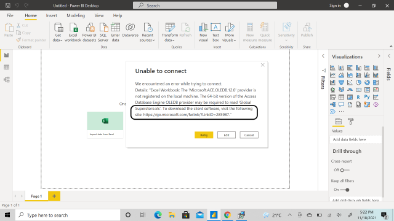Image resolution: width=394 pixels, height=221 pixels.
Task: Click Add data fields here well
Action: 356,139
